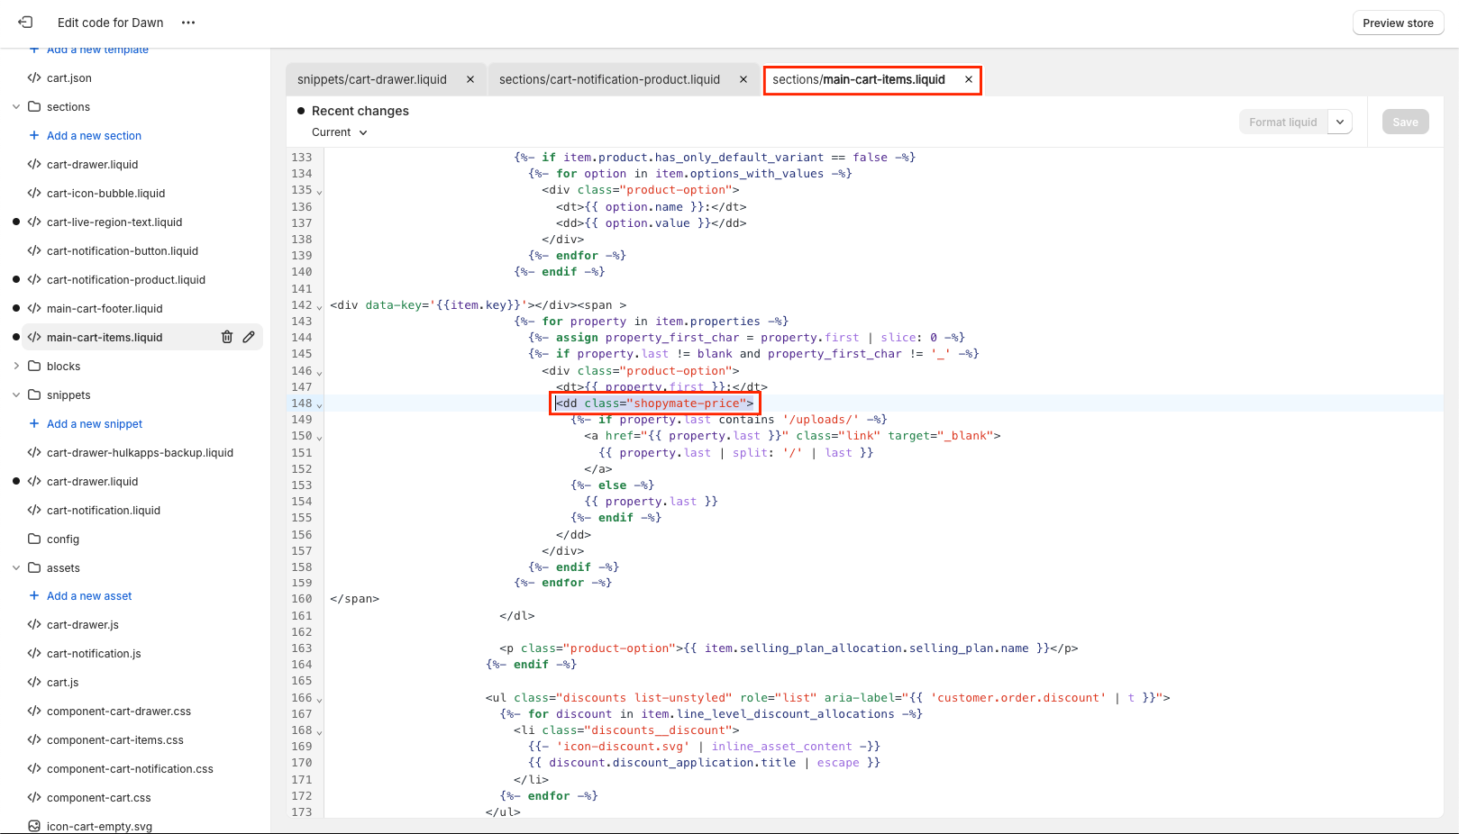1459x834 pixels.
Task: Open cart-live-region-text.liquid file
Action: 114,222
